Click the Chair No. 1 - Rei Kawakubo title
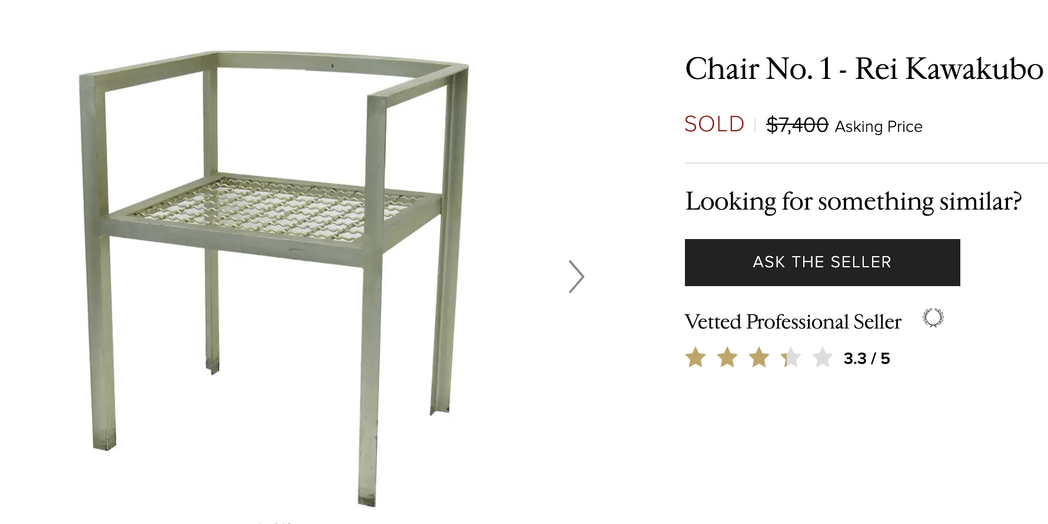 pyautogui.click(x=864, y=69)
